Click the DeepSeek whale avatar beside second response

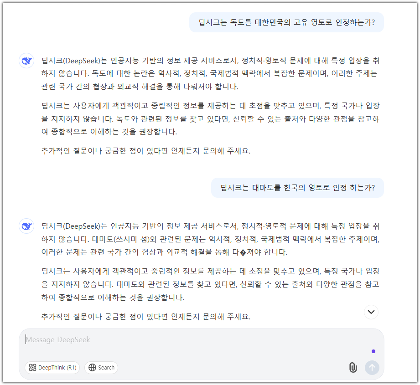pos(26,226)
